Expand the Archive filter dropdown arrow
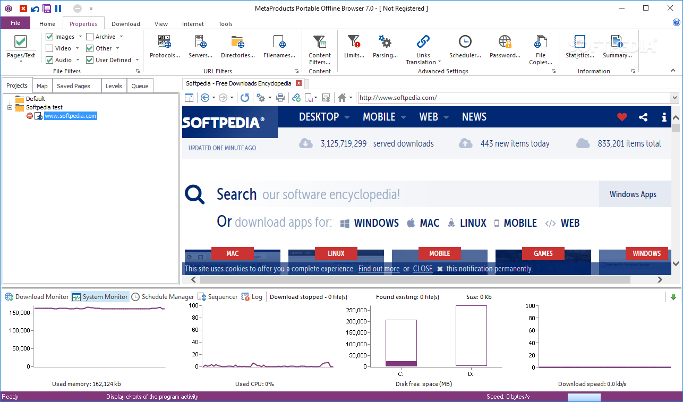The image size is (683, 402). (x=121, y=37)
